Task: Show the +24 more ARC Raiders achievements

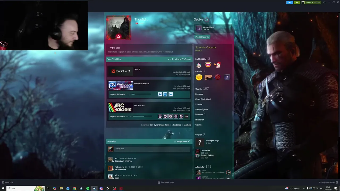Action: (186, 116)
